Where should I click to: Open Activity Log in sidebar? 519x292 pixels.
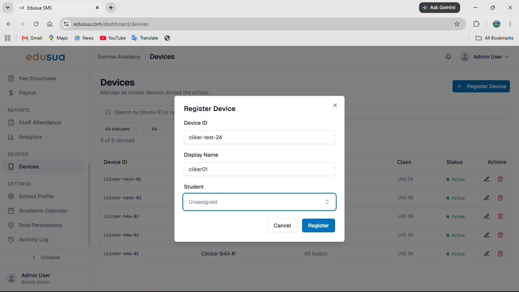(x=44, y=240)
